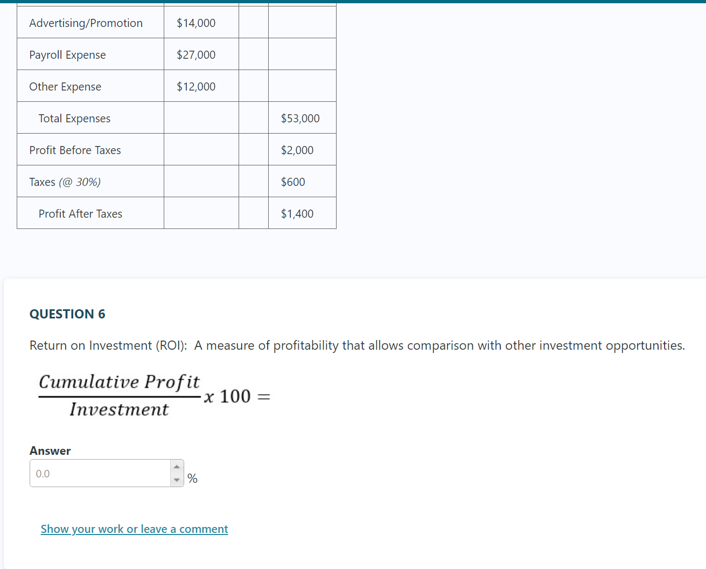Click the QUESTION 6 heading
This screenshot has width=706, height=569.
67,314
